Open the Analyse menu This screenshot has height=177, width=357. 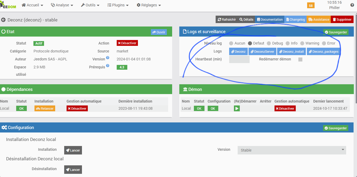click(62, 5)
